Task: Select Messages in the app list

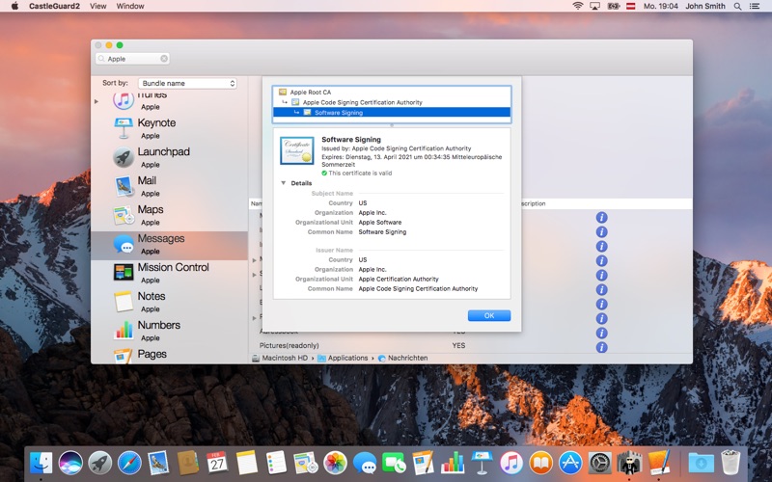Action: click(169, 245)
